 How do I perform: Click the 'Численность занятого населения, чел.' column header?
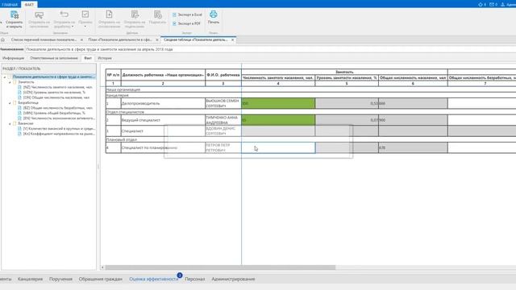click(278, 78)
